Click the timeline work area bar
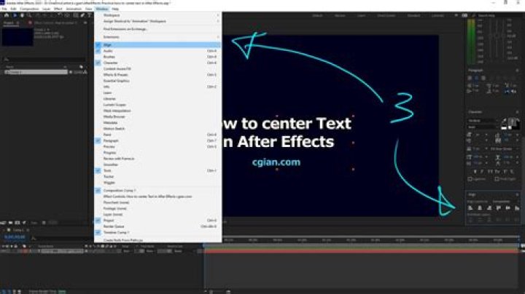The width and height of the screenshot is (525, 294). tap(361, 246)
